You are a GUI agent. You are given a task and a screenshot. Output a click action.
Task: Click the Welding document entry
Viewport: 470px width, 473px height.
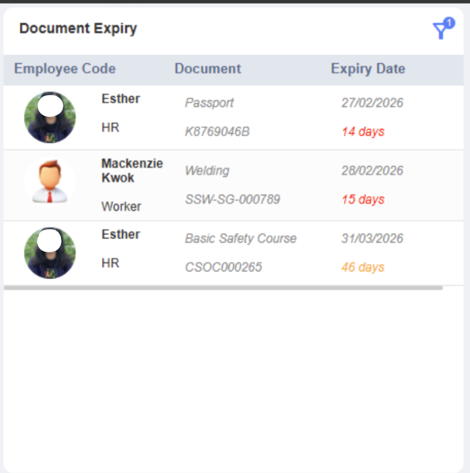point(207,171)
